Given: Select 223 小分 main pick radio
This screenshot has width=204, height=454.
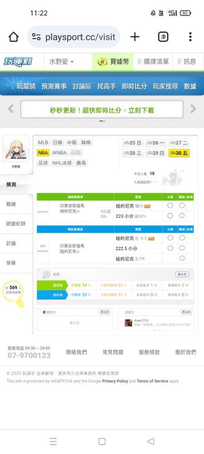Looking at the screenshot, I should pyautogui.click(x=170, y=216).
